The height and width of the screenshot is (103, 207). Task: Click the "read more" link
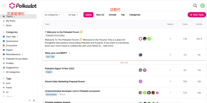(x=108, y=46)
